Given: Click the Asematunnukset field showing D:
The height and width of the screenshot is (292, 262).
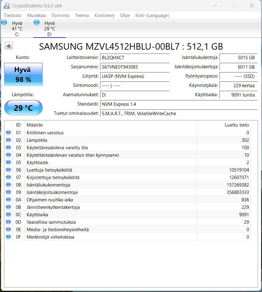Looking at the screenshot, I should [x=135, y=95].
